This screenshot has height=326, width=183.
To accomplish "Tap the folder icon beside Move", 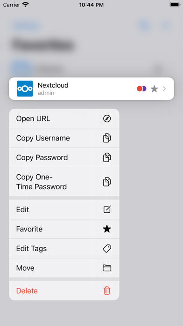I will pos(107,268).
